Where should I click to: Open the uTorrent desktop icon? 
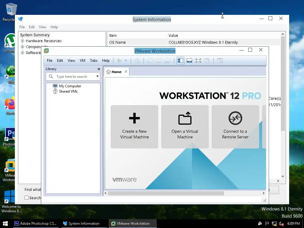[x=10, y=43]
